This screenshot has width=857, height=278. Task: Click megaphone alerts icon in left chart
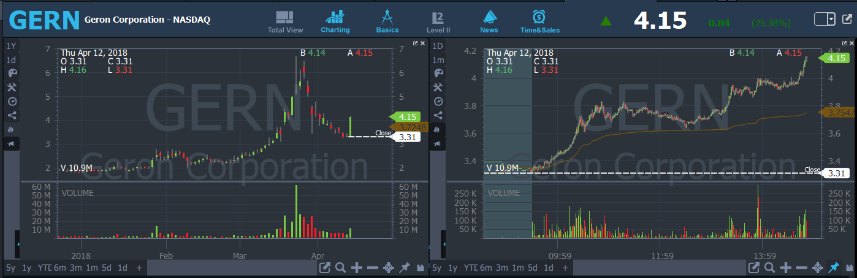tap(11, 143)
